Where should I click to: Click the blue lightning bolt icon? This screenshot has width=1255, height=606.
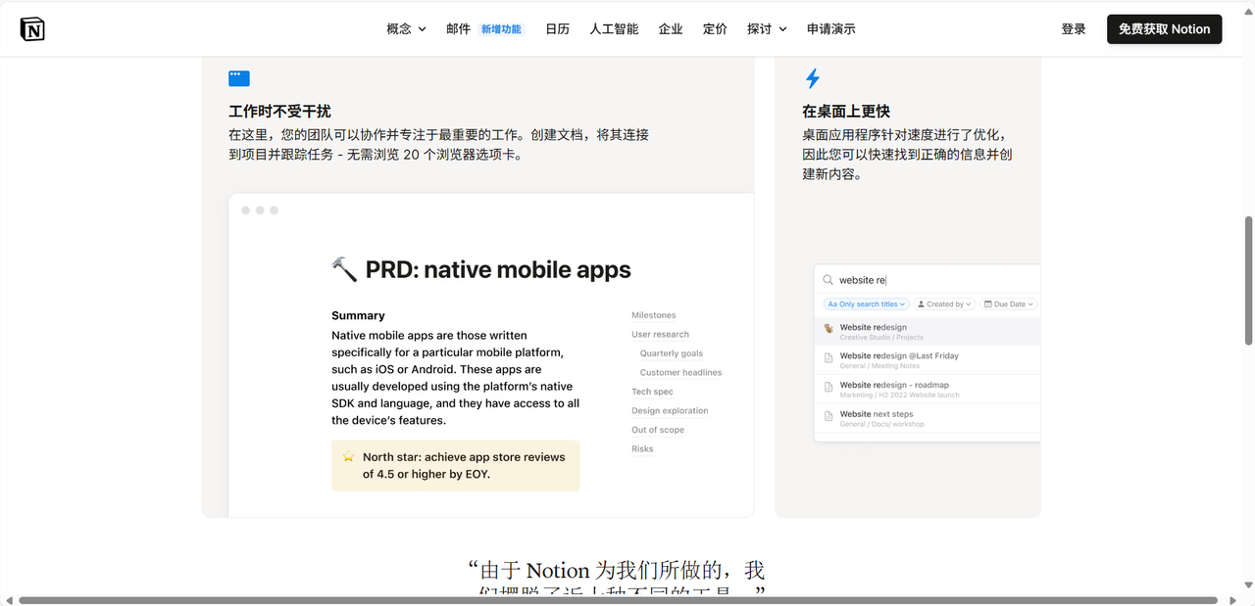[812, 78]
